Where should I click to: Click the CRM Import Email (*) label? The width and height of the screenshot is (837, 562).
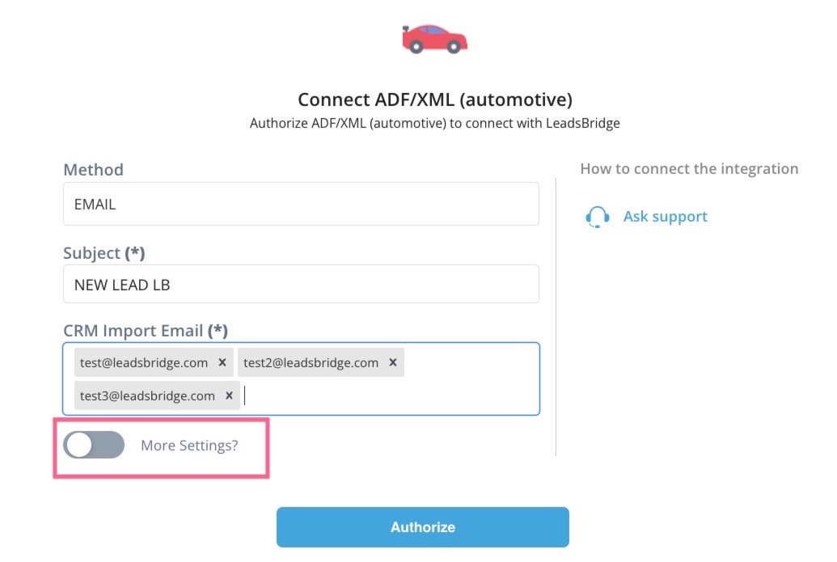146,331
